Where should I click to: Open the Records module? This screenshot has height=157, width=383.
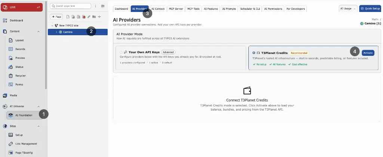point(20,49)
